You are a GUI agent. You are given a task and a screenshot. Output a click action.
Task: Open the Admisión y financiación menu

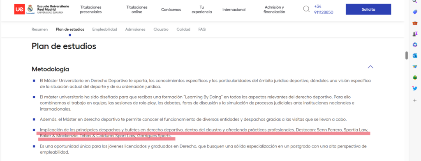[x=274, y=9]
